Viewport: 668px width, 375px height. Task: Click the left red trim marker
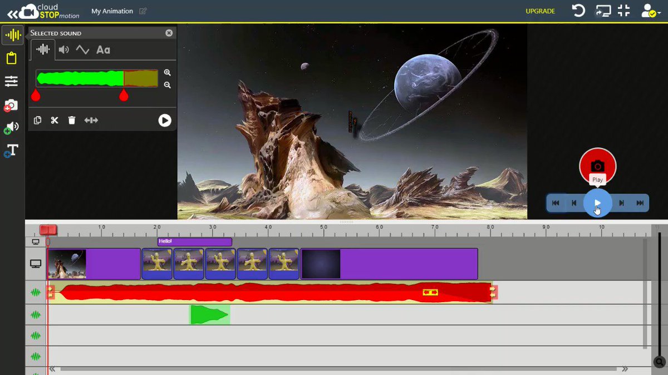click(x=36, y=96)
